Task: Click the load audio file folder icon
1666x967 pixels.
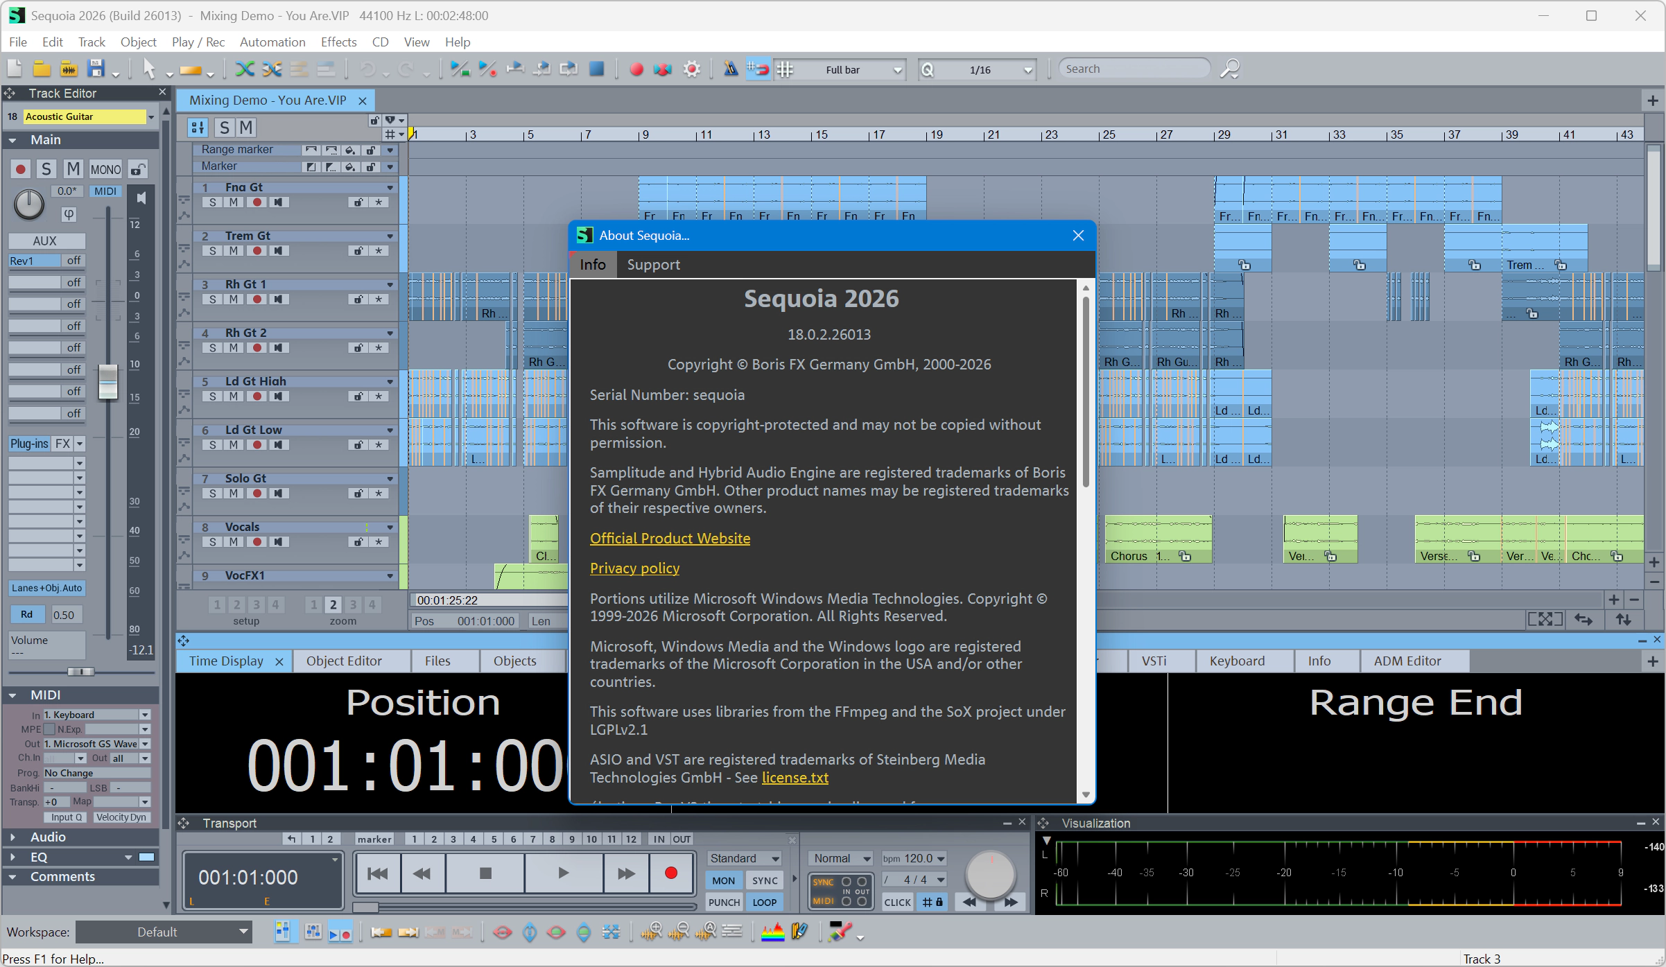Action: pyautogui.click(x=69, y=69)
